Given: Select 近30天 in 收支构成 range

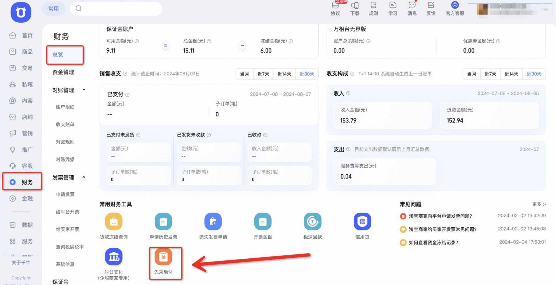Looking at the screenshot, I should (534, 74).
